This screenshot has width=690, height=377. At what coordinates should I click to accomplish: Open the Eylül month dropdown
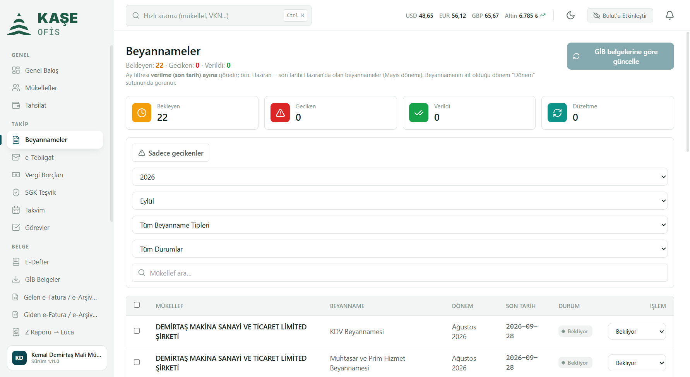coord(400,201)
